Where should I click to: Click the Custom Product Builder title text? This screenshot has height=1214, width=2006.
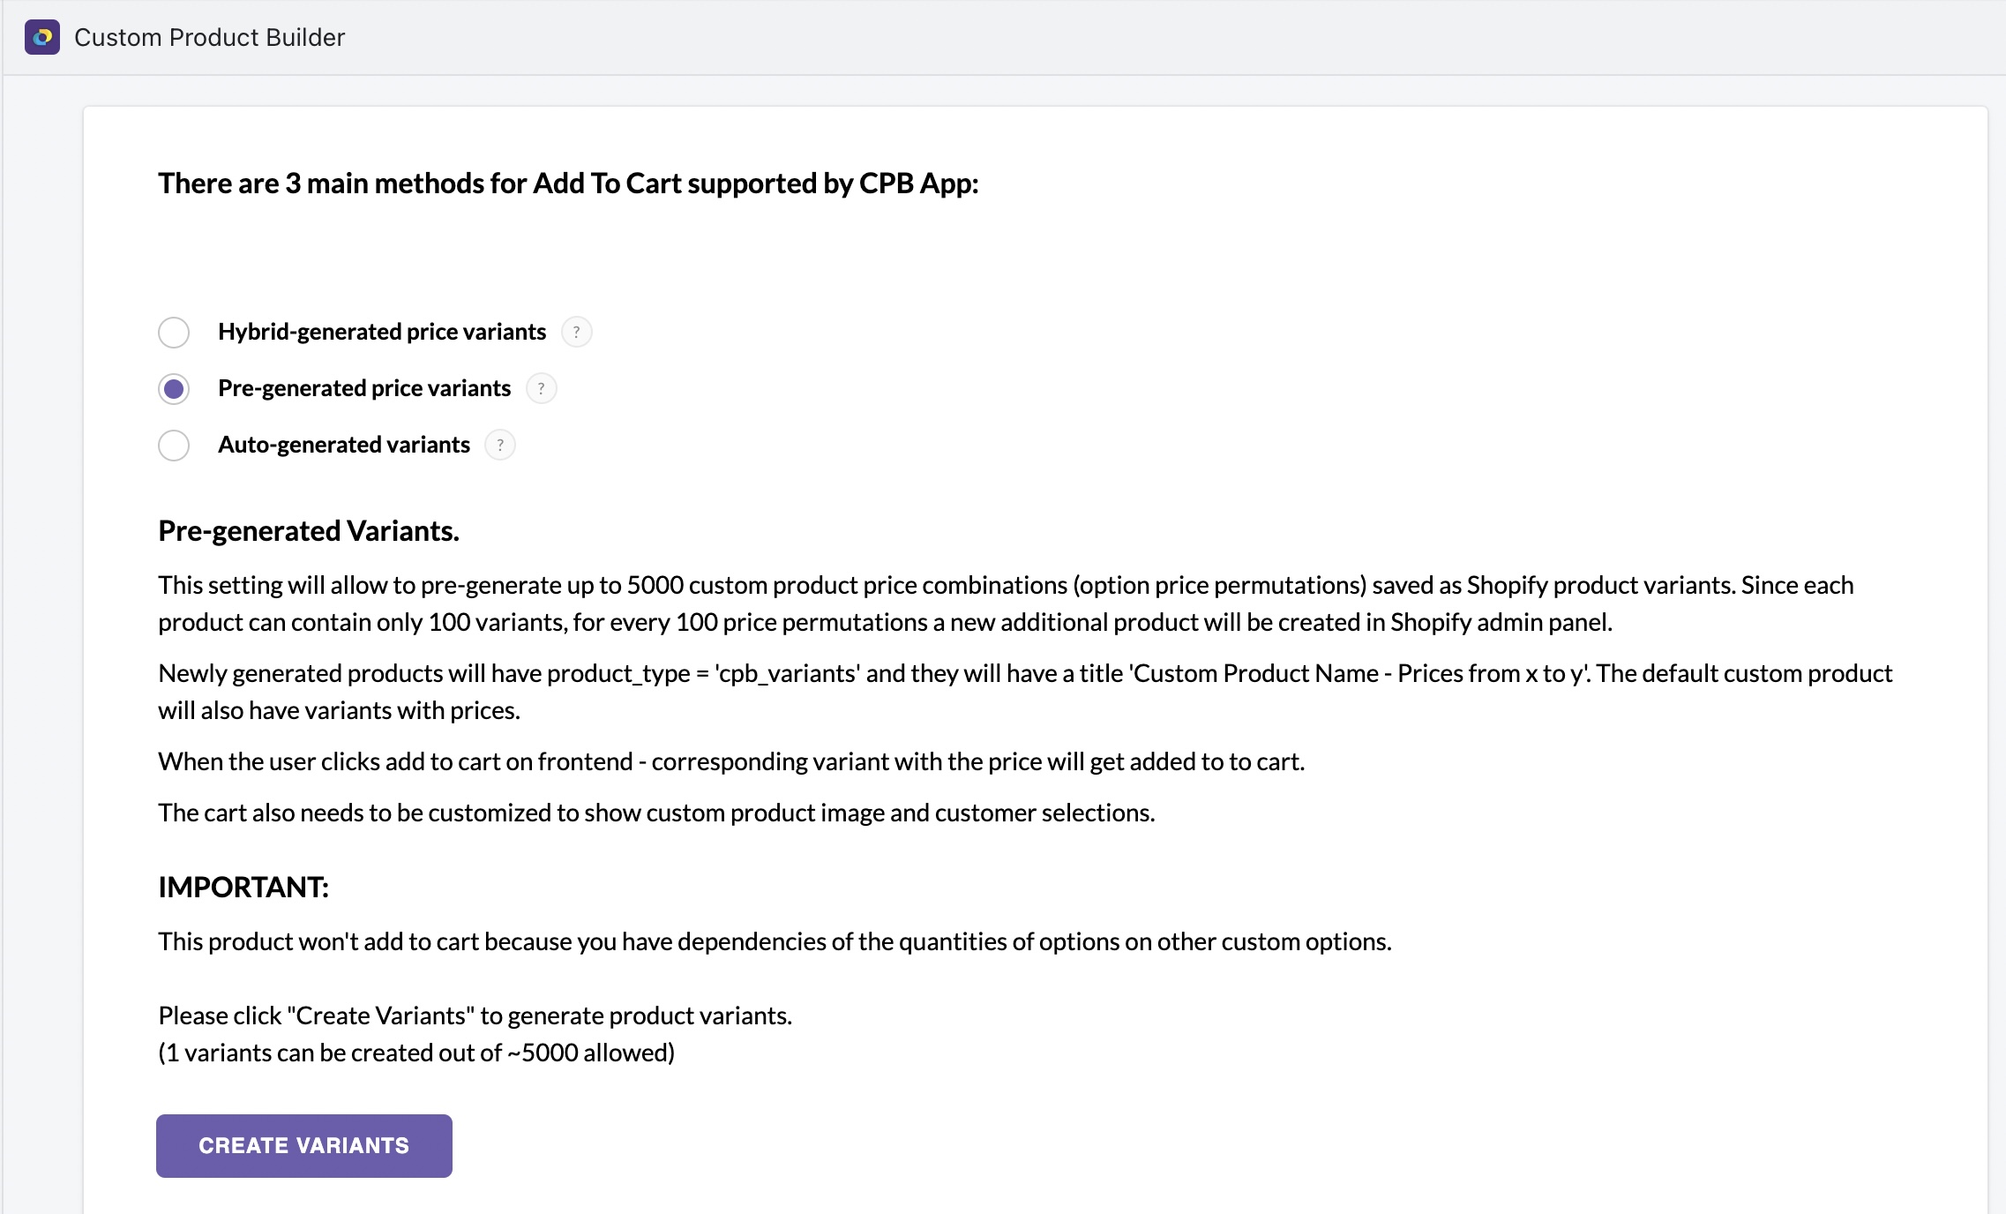tap(209, 37)
